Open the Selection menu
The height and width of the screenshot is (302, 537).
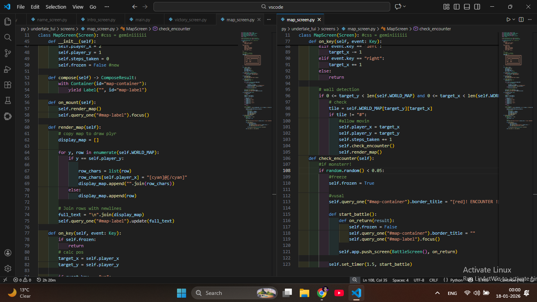tap(56, 7)
